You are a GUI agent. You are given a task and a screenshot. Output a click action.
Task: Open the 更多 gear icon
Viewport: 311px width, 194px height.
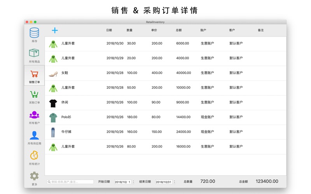[34, 176]
